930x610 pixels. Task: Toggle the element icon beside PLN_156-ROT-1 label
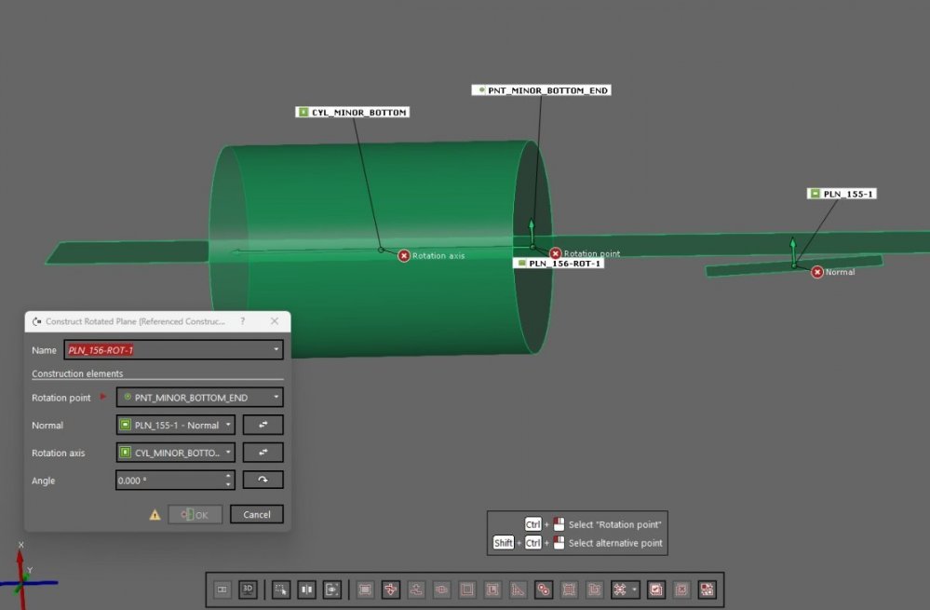(x=523, y=262)
